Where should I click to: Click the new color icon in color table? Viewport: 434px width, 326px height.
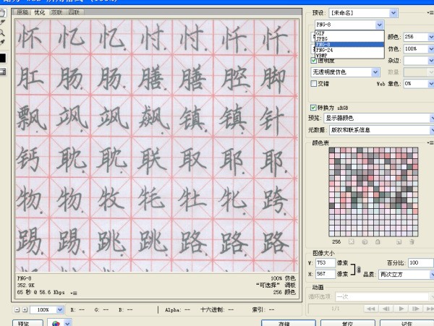399,241
